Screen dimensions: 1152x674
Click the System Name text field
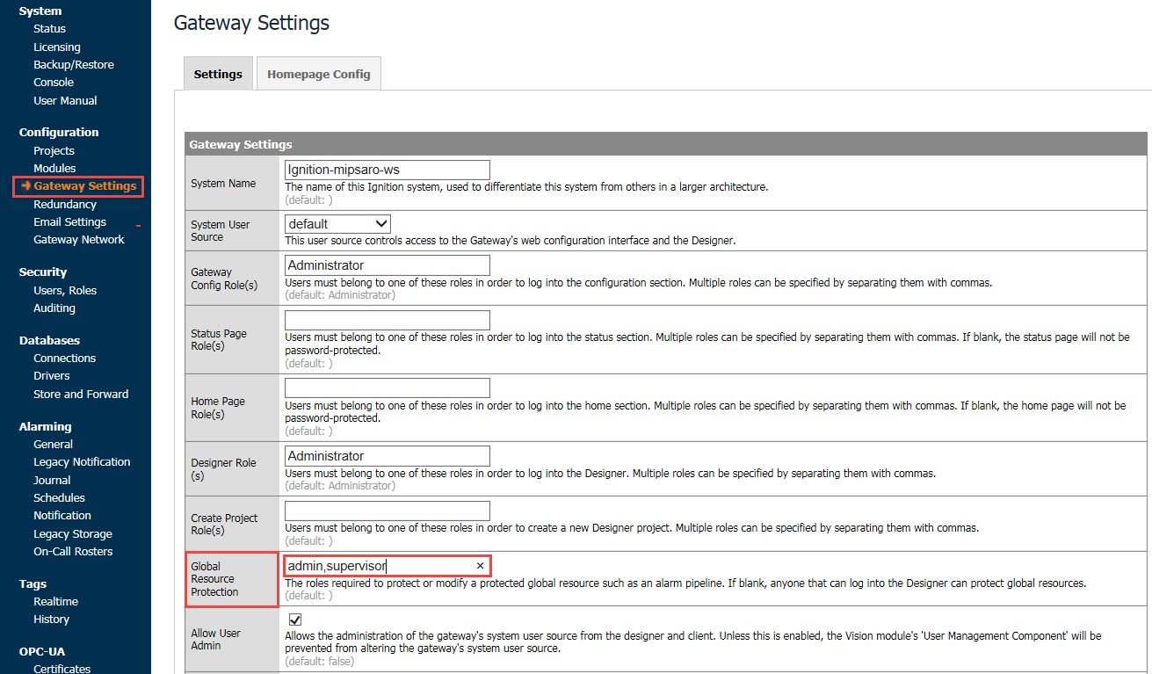point(387,170)
